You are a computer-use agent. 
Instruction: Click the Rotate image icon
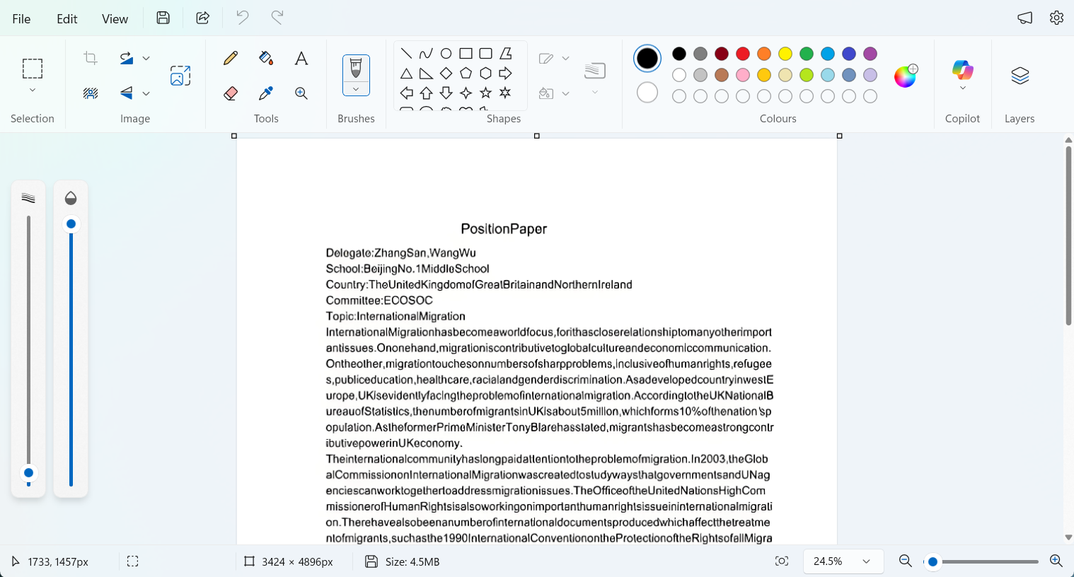click(x=127, y=58)
